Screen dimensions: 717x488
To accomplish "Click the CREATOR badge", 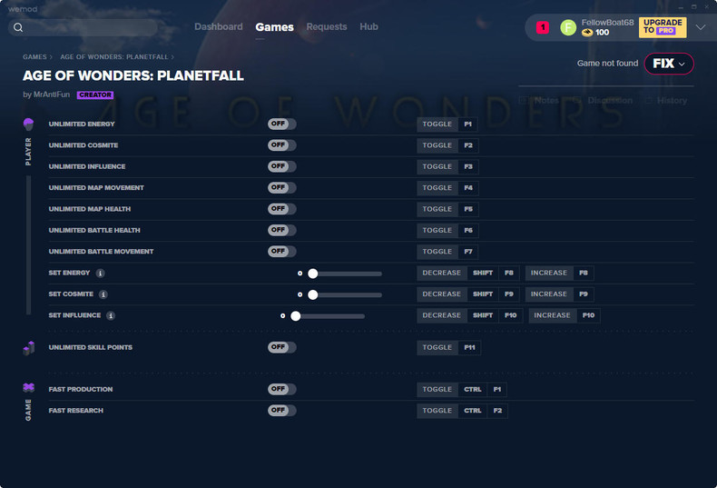I will pyautogui.click(x=95, y=95).
